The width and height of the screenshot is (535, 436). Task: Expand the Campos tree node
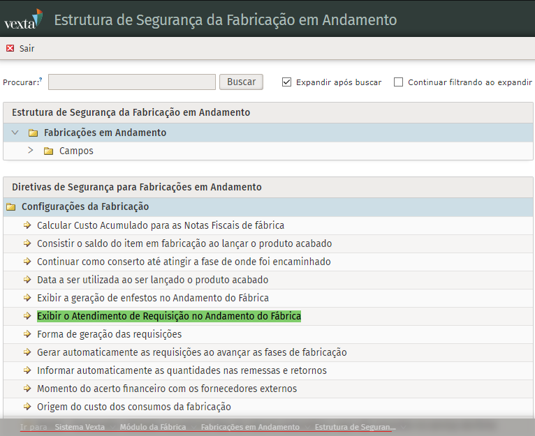[30, 151]
